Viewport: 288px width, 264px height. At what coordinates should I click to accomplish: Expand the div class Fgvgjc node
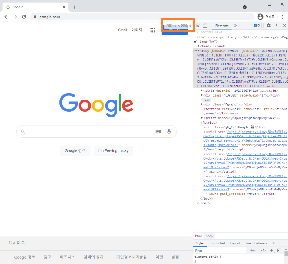202,104
